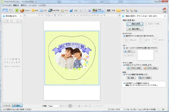Click the empty copy preview box
169x112 pixels.
click(145, 55)
